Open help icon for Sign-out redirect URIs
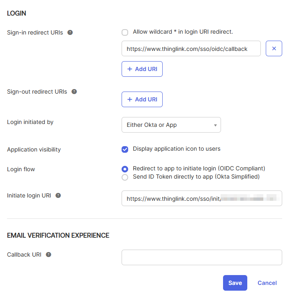This screenshot has width=290, height=296. [74, 92]
